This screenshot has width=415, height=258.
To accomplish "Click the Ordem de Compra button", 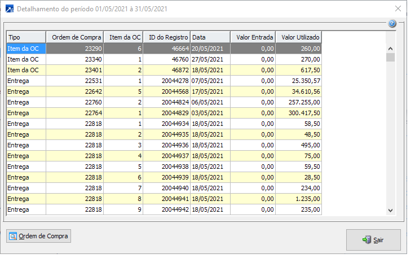I will point(38,235).
